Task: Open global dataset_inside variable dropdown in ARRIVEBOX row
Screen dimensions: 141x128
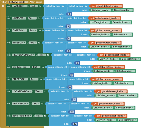Action: (111, 104)
